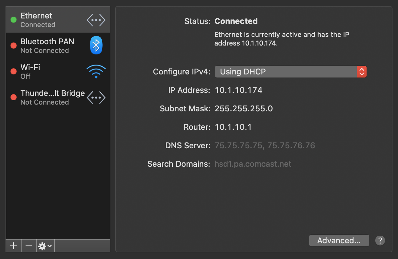Viewport: 398px width, 259px height.
Task: Click the Search Domains field
Action: pyautogui.click(x=253, y=164)
